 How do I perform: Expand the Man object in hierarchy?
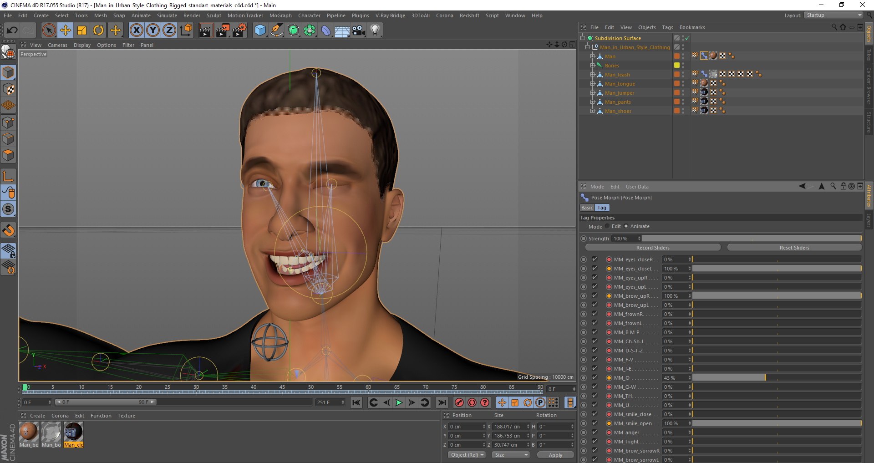click(x=593, y=56)
